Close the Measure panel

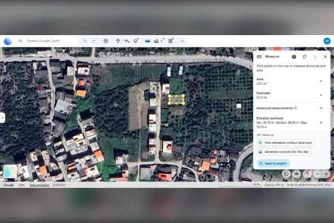(x=325, y=56)
